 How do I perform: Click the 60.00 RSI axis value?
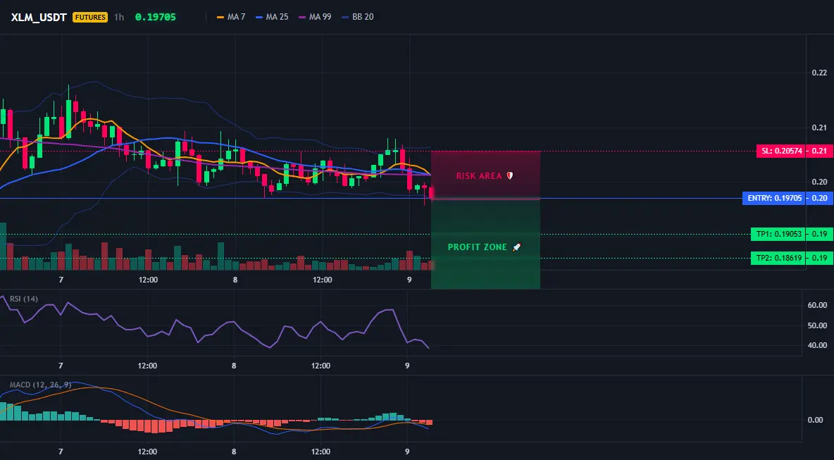pyautogui.click(x=818, y=305)
